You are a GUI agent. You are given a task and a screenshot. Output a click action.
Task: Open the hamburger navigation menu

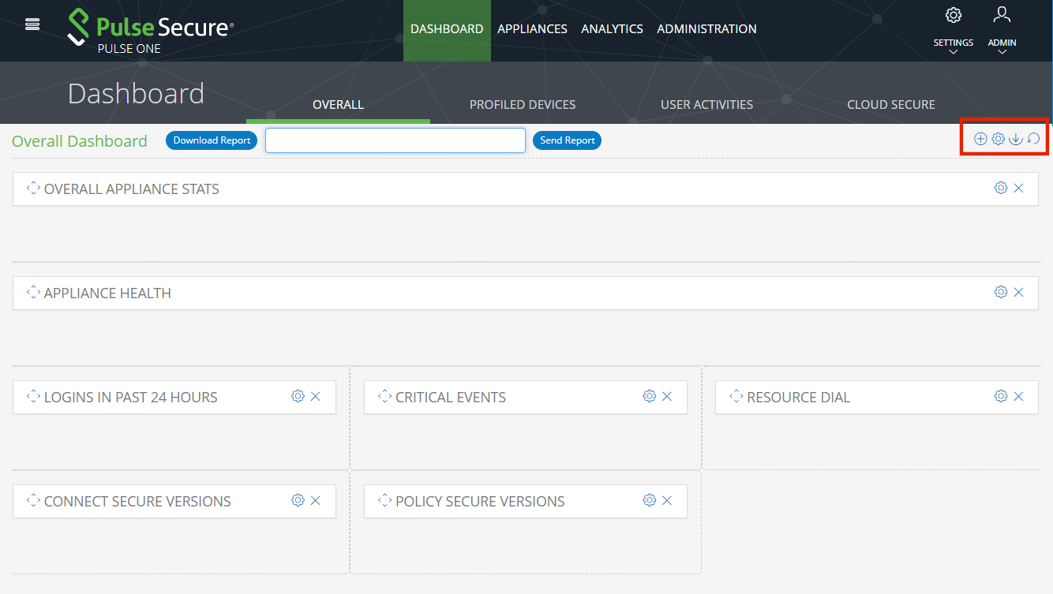(32, 24)
